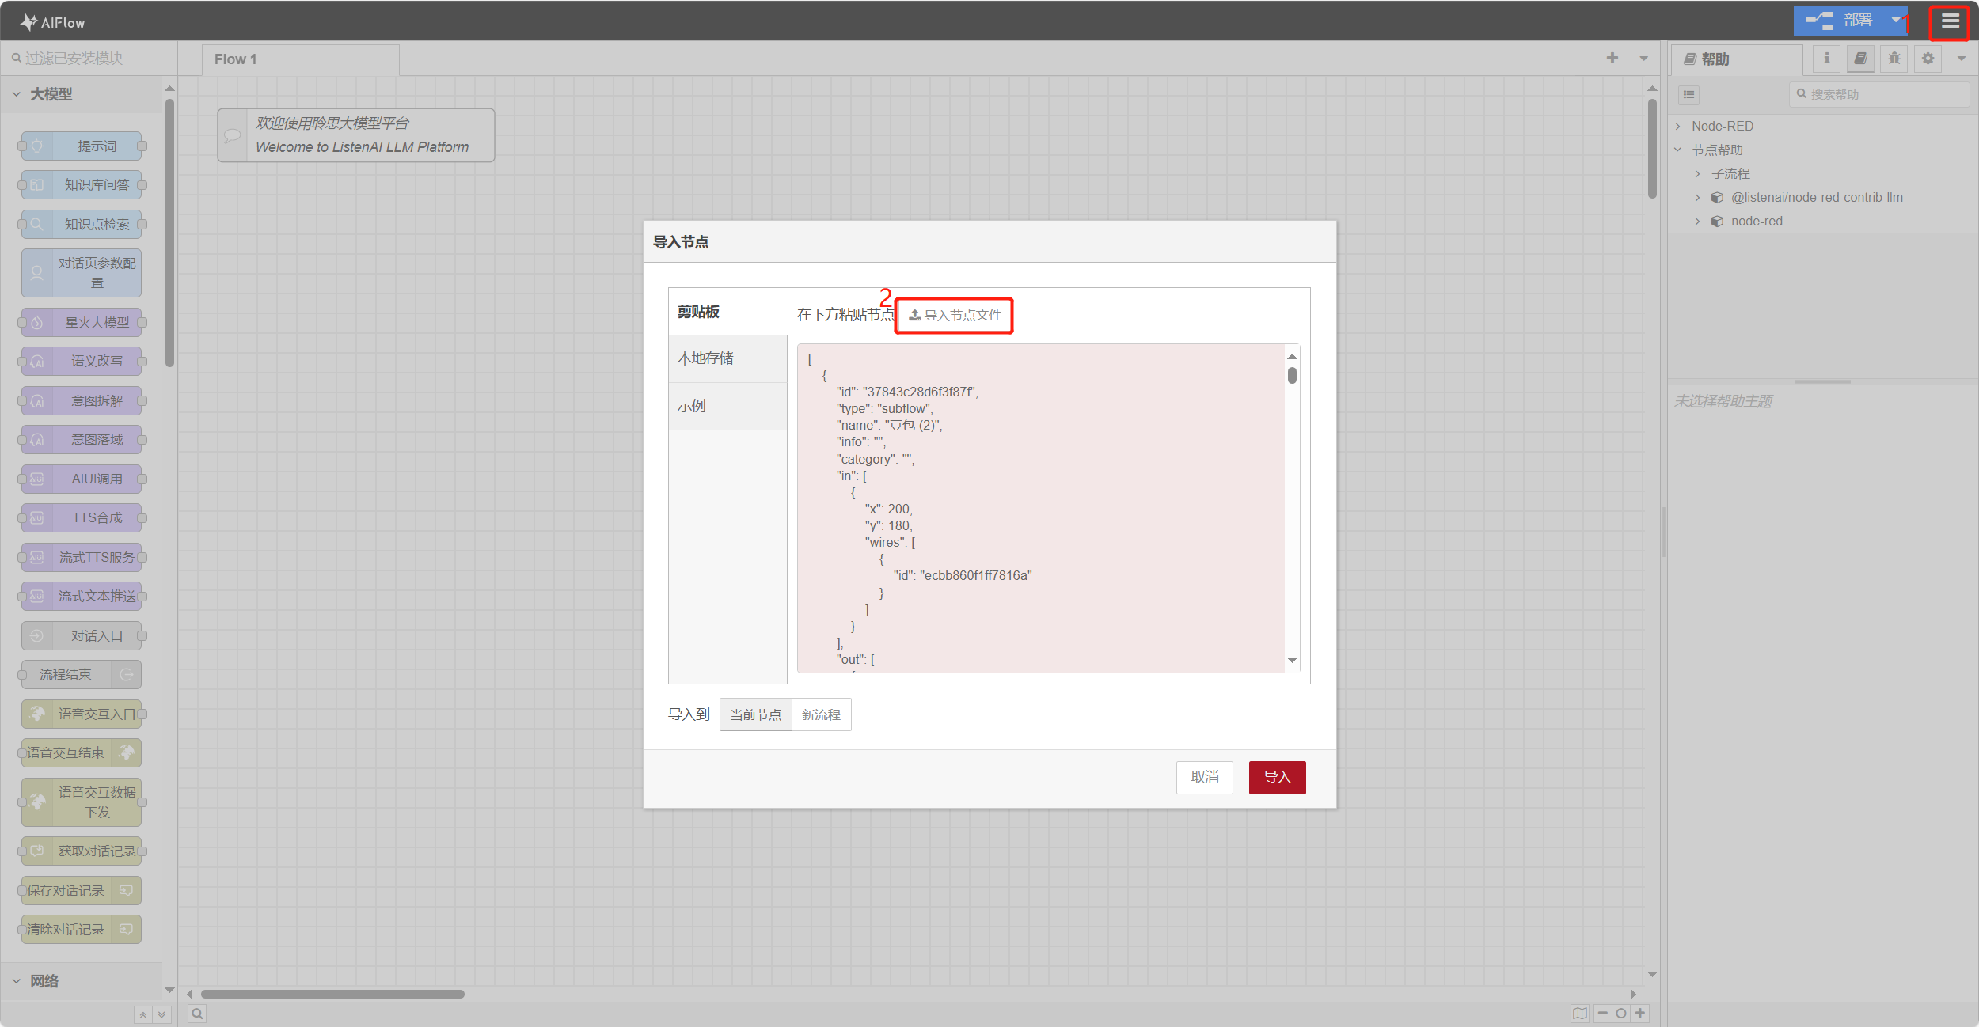
Task: Click the 导入节点文件 upload button
Action: (x=955, y=315)
